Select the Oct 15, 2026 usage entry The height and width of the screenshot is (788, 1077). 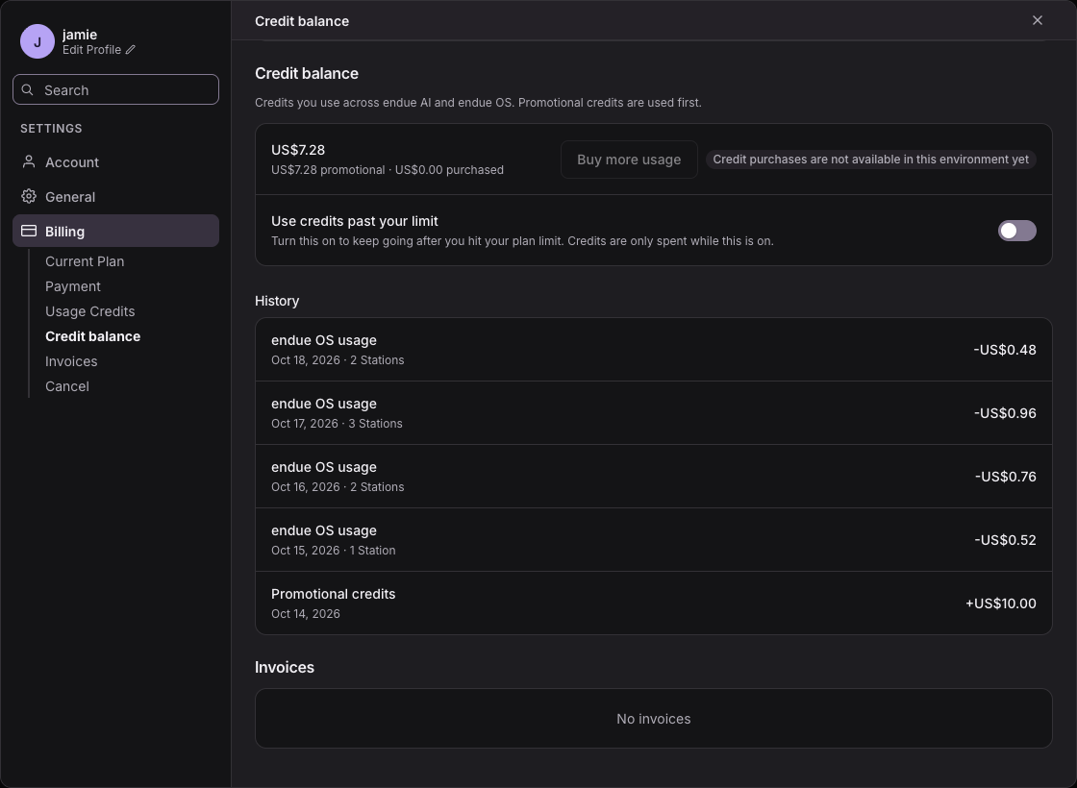point(653,540)
